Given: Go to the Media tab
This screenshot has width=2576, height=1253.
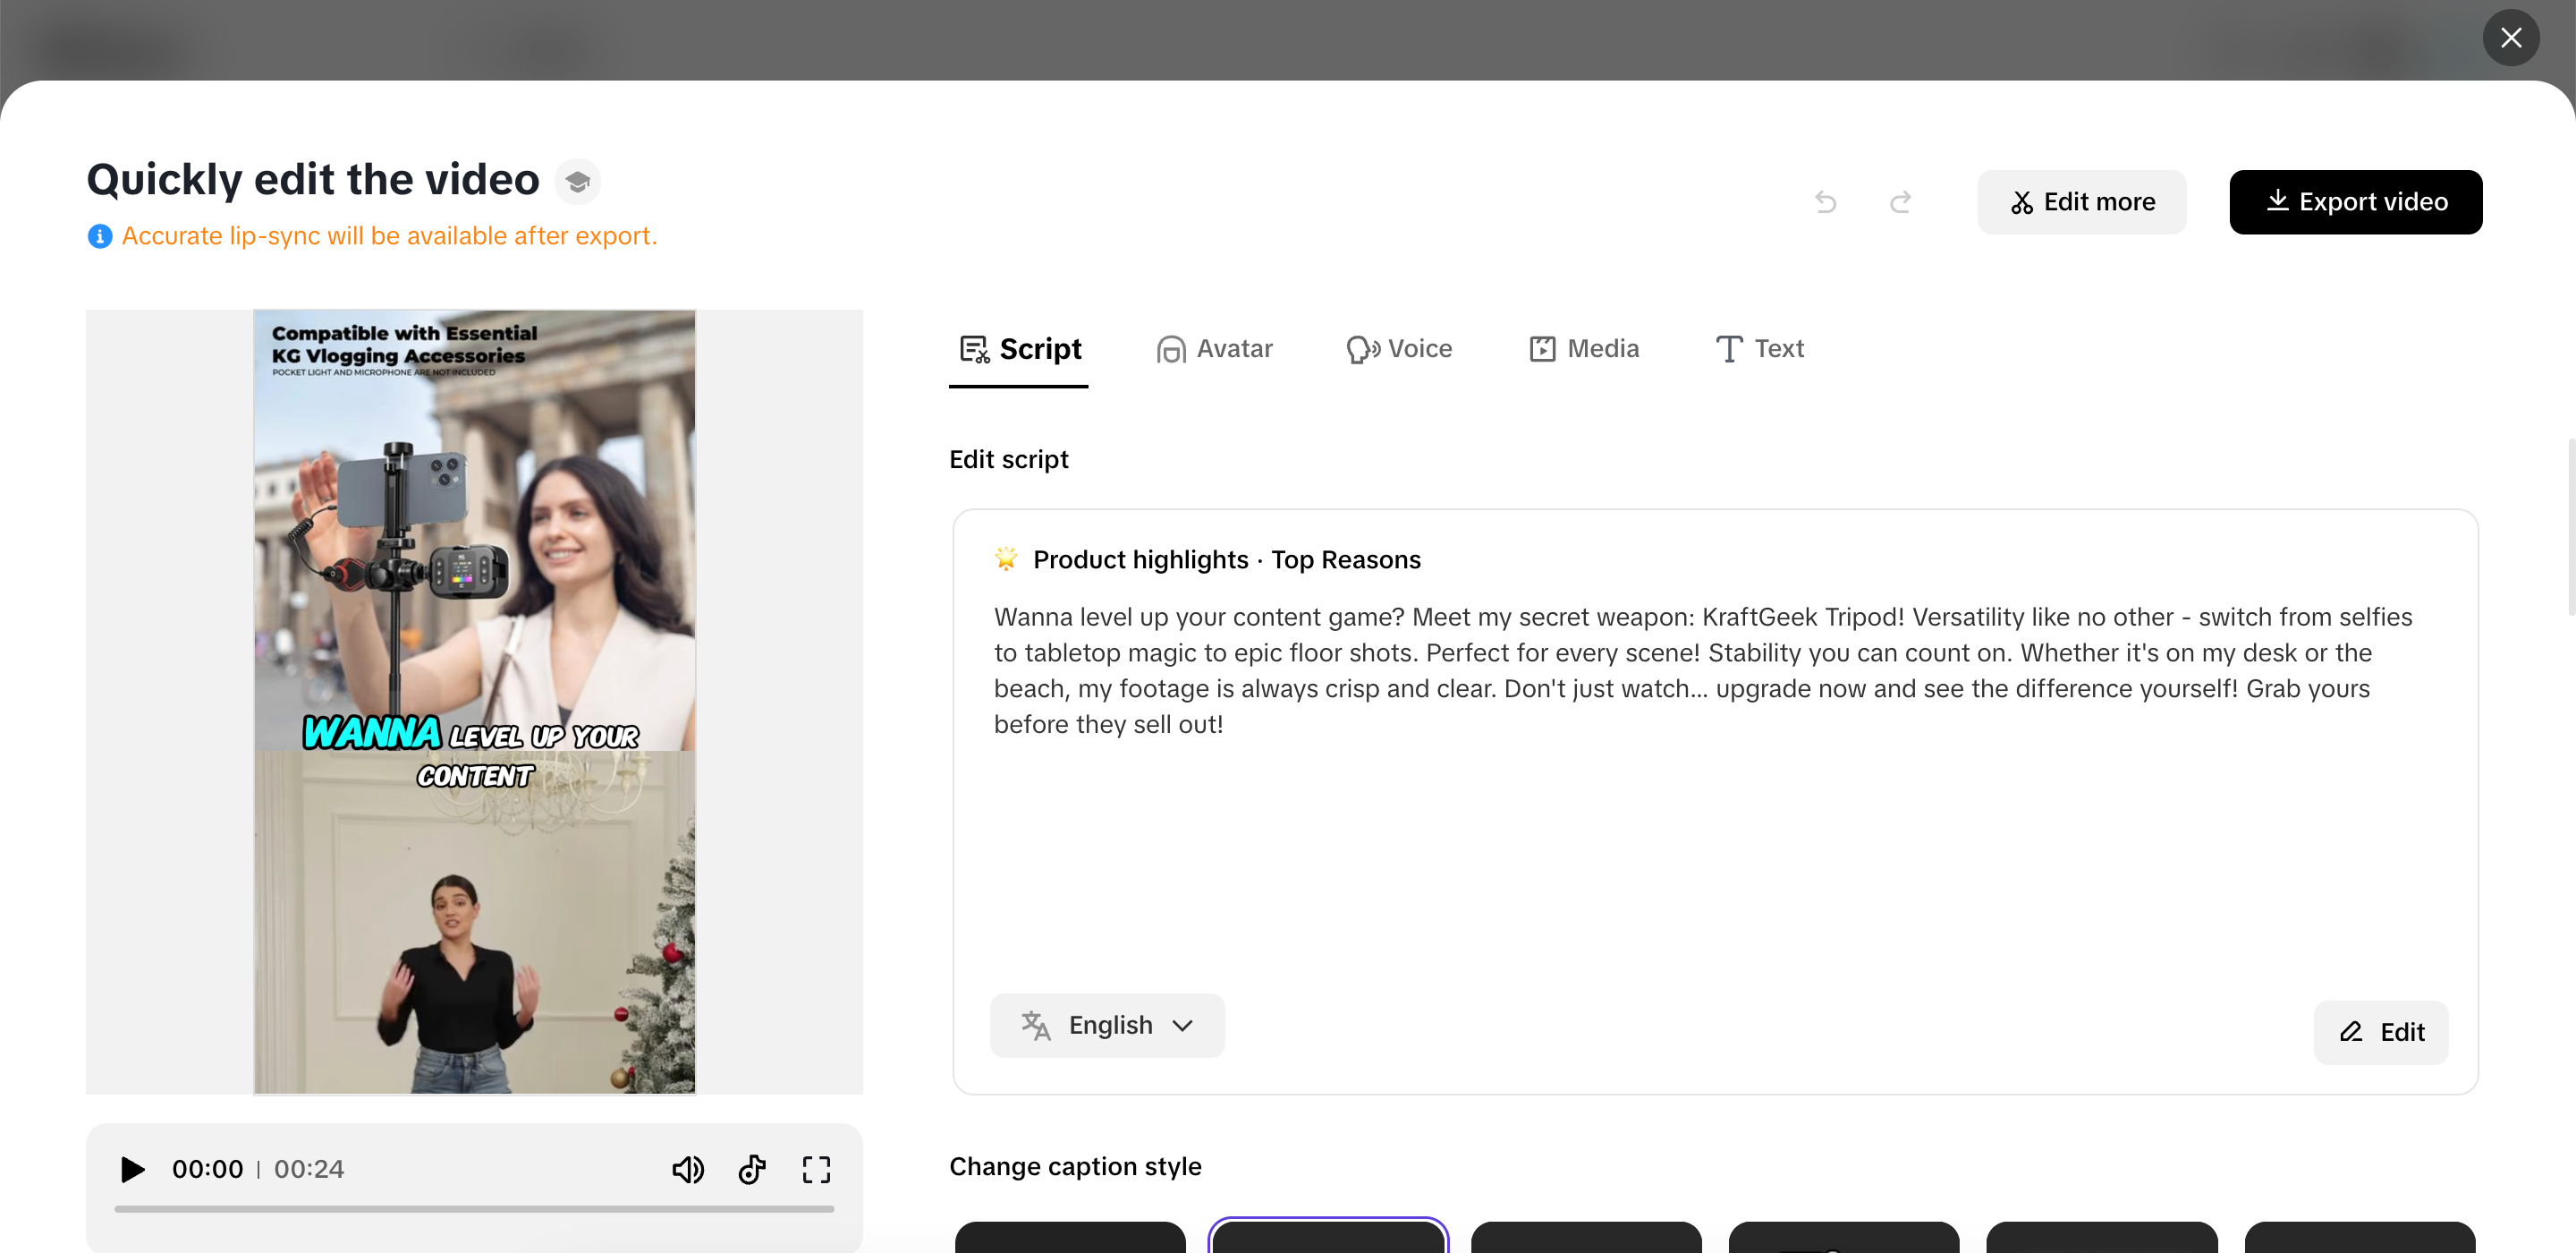Looking at the screenshot, I should tap(1584, 348).
